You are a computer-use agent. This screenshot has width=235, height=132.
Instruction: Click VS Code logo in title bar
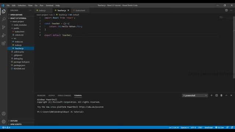pos(3,5)
